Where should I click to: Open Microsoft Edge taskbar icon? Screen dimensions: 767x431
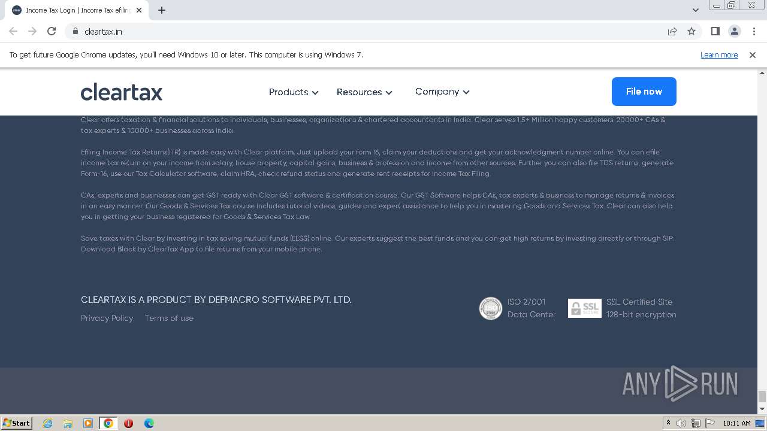(149, 423)
